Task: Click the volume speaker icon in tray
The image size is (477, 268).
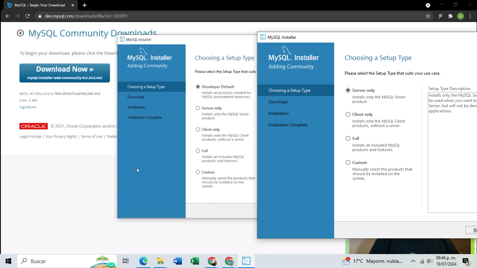Action: pyautogui.click(x=430, y=261)
